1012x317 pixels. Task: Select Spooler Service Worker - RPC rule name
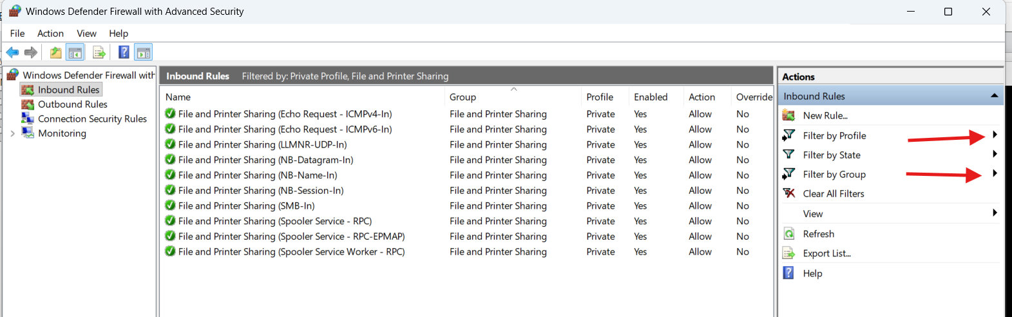(x=291, y=252)
